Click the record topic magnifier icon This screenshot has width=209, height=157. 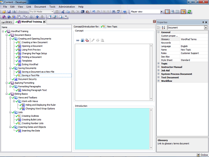pyautogui.click(x=88, y=12)
